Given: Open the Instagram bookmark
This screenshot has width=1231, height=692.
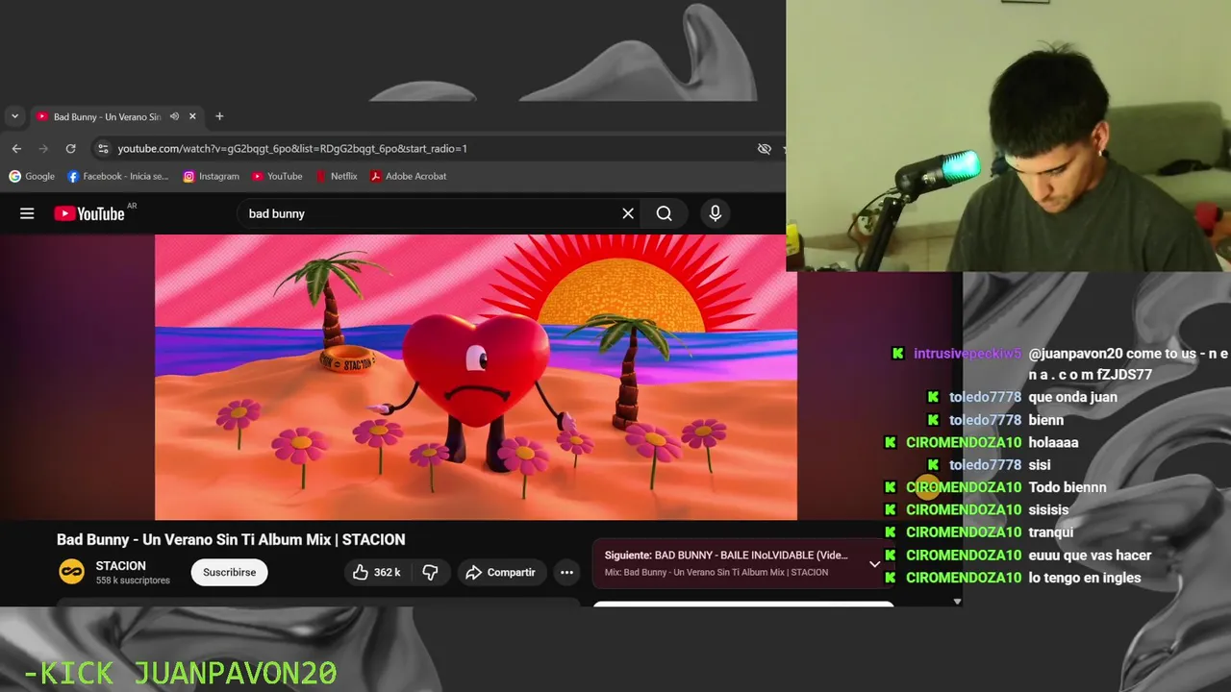Looking at the screenshot, I should click(211, 176).
